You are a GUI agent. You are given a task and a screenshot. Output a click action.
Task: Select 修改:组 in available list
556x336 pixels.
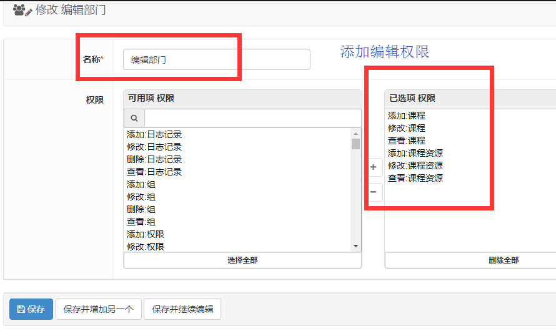click(141, 197)
